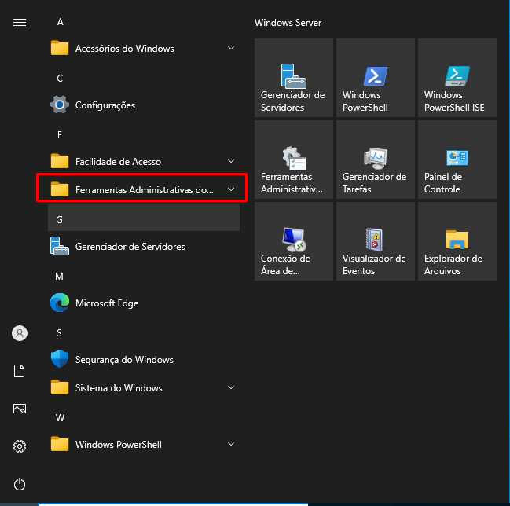Jump to letter A section header
This screenshot has width=510, height=506.
click(61, 22)
